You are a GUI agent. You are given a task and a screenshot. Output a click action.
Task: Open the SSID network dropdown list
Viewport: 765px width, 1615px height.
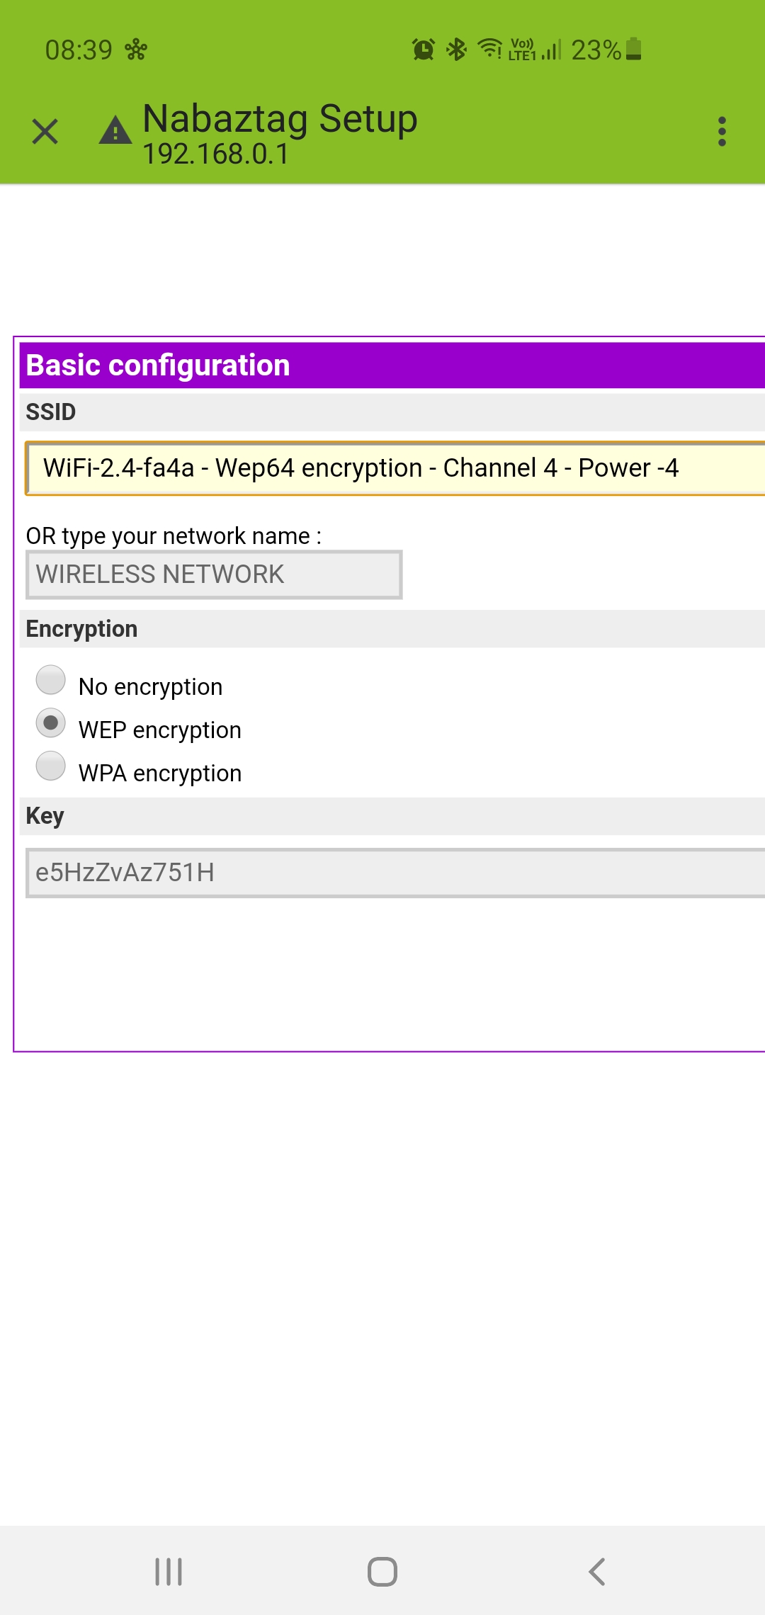point(395,468)
